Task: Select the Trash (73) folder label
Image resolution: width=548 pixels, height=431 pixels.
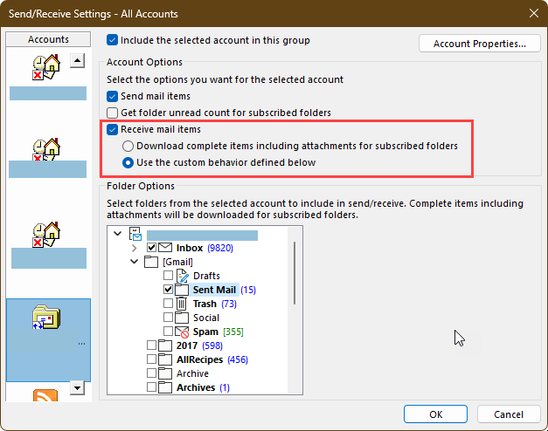Action: [215, 304]
